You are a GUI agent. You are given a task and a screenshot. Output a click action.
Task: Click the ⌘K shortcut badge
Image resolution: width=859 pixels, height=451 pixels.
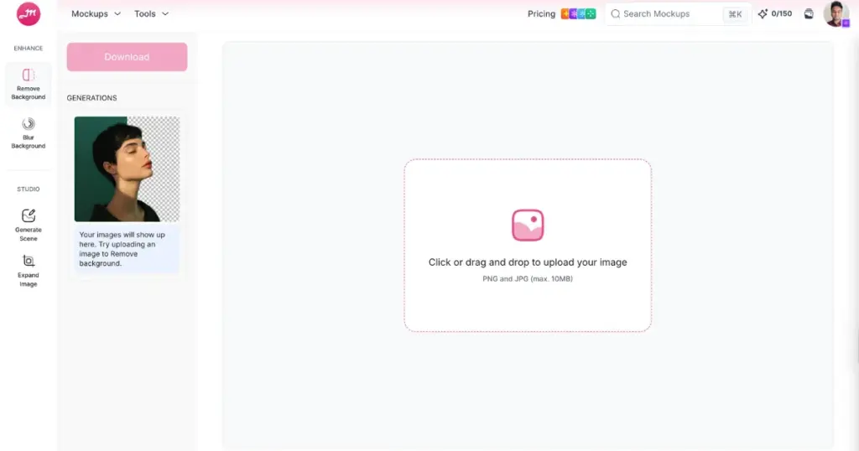point(735,14)
